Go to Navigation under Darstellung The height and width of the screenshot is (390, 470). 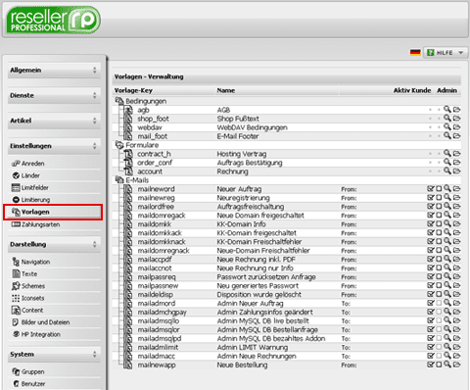coord(31,262)
